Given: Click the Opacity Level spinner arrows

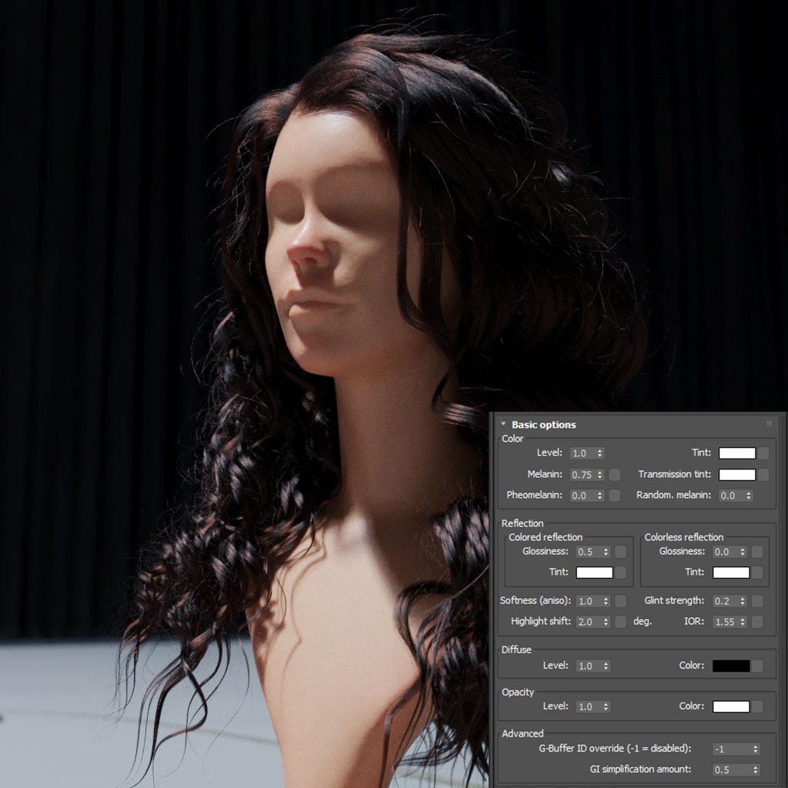Looking at the screenshot, I should [x=606, y=706].
